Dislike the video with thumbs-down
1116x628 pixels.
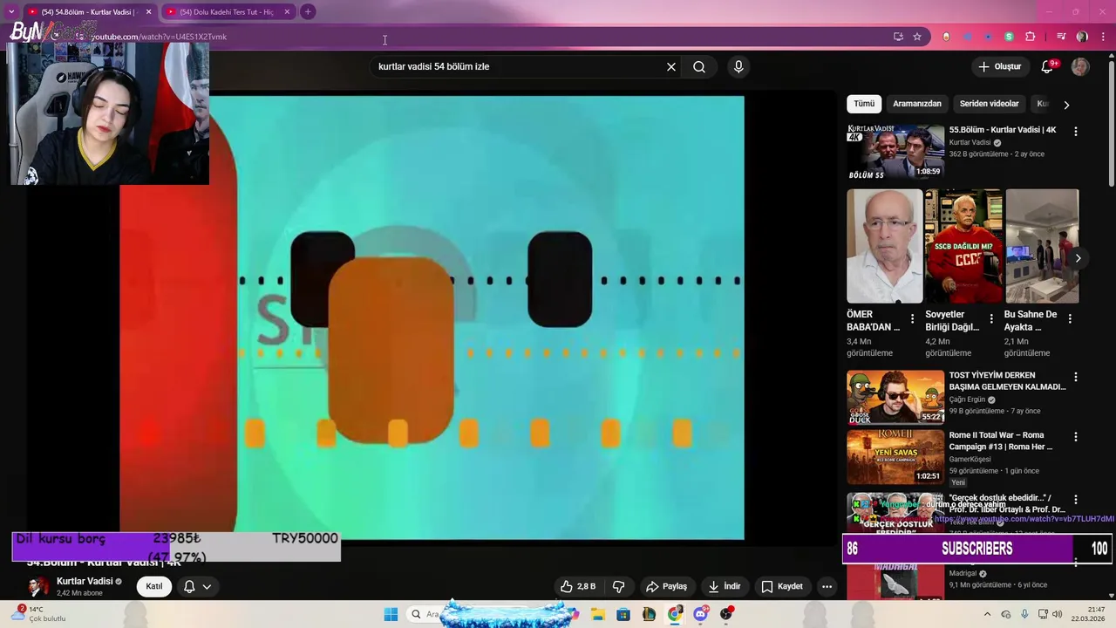click(619, 586)
